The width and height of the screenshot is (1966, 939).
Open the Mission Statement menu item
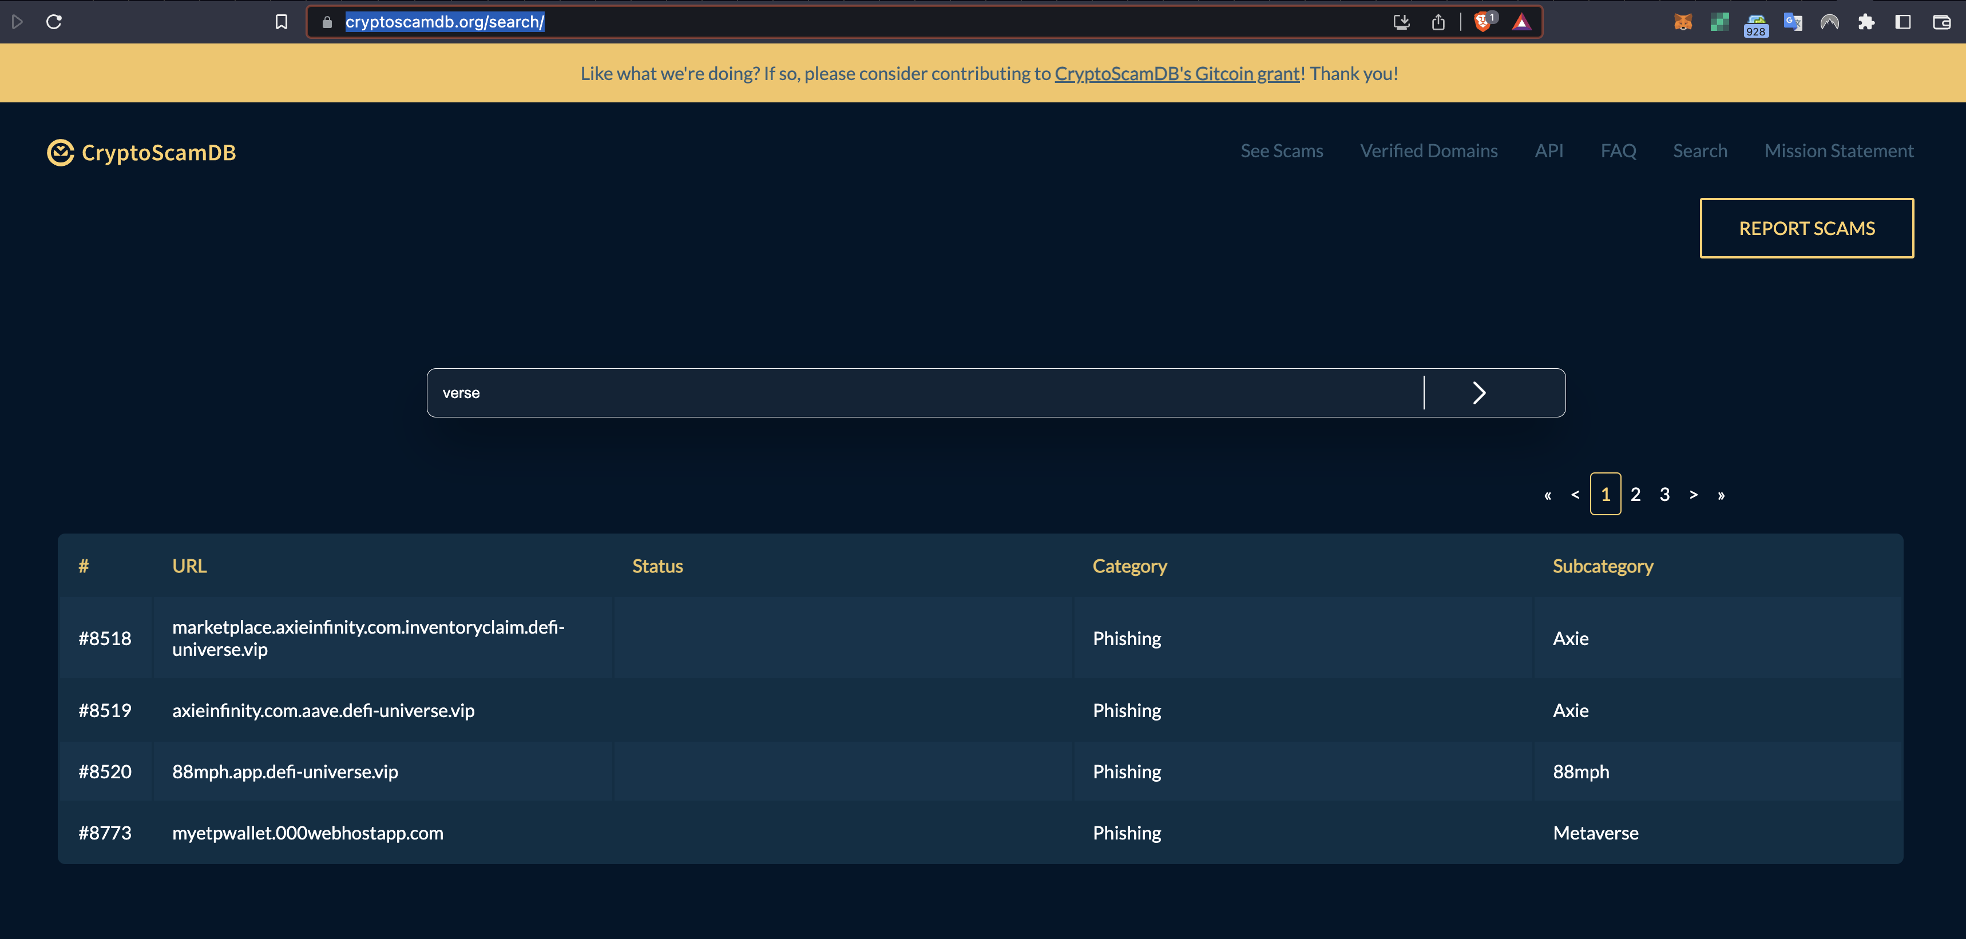[x=1838, y=151]
